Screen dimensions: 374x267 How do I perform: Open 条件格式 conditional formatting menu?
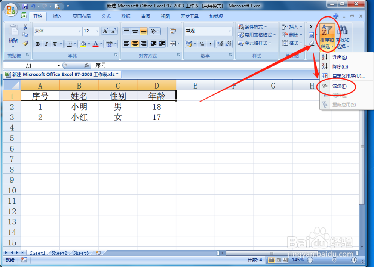tap(252, 27)
